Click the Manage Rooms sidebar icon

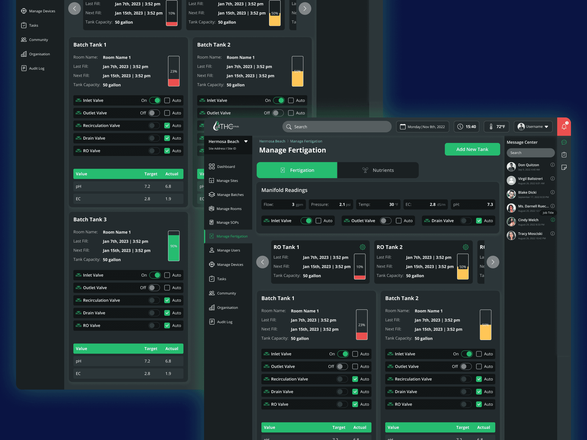point(212,209)
